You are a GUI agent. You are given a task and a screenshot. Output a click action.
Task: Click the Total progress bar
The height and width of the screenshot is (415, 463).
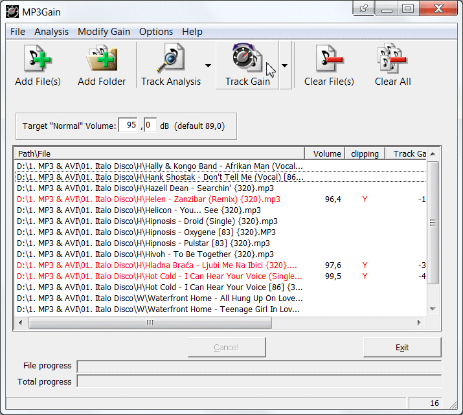[259, 381]
